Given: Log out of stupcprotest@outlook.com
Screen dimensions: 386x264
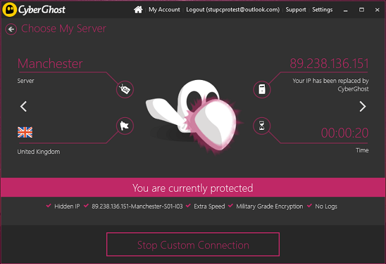Looking at the screenshot, I should pyautogui.click(x=233, y=10).
